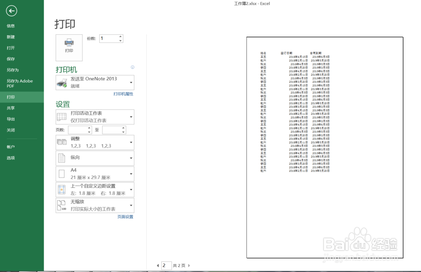Click Close (关闭) in sidebar
Screen dimensions: 421x272
(x=22, y=130)
